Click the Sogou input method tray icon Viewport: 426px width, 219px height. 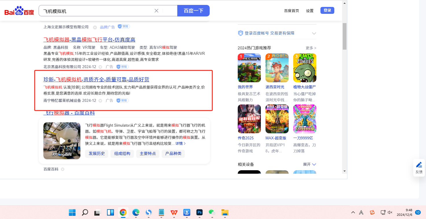(x=372, y=213)
